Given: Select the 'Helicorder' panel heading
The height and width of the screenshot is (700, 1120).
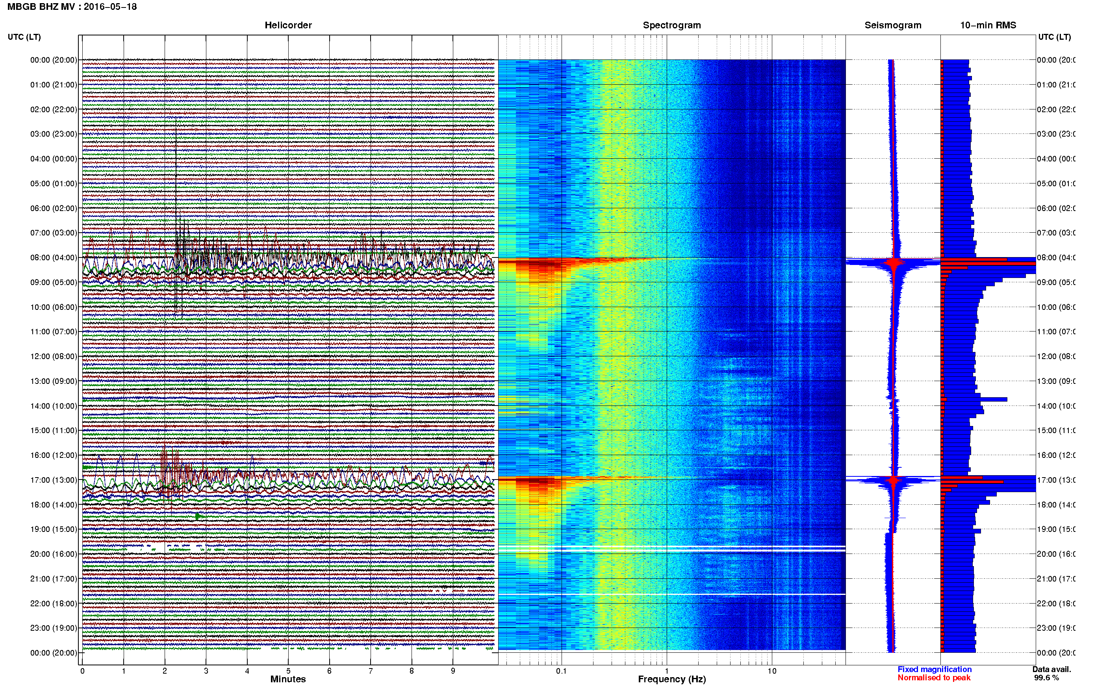Looking at the screenshot, I should click(x=288, y=25).
